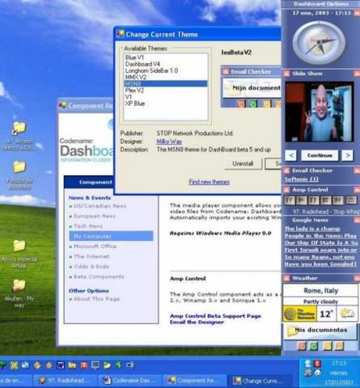
Task: Open Tech News component category
Action: pos(88,226)
